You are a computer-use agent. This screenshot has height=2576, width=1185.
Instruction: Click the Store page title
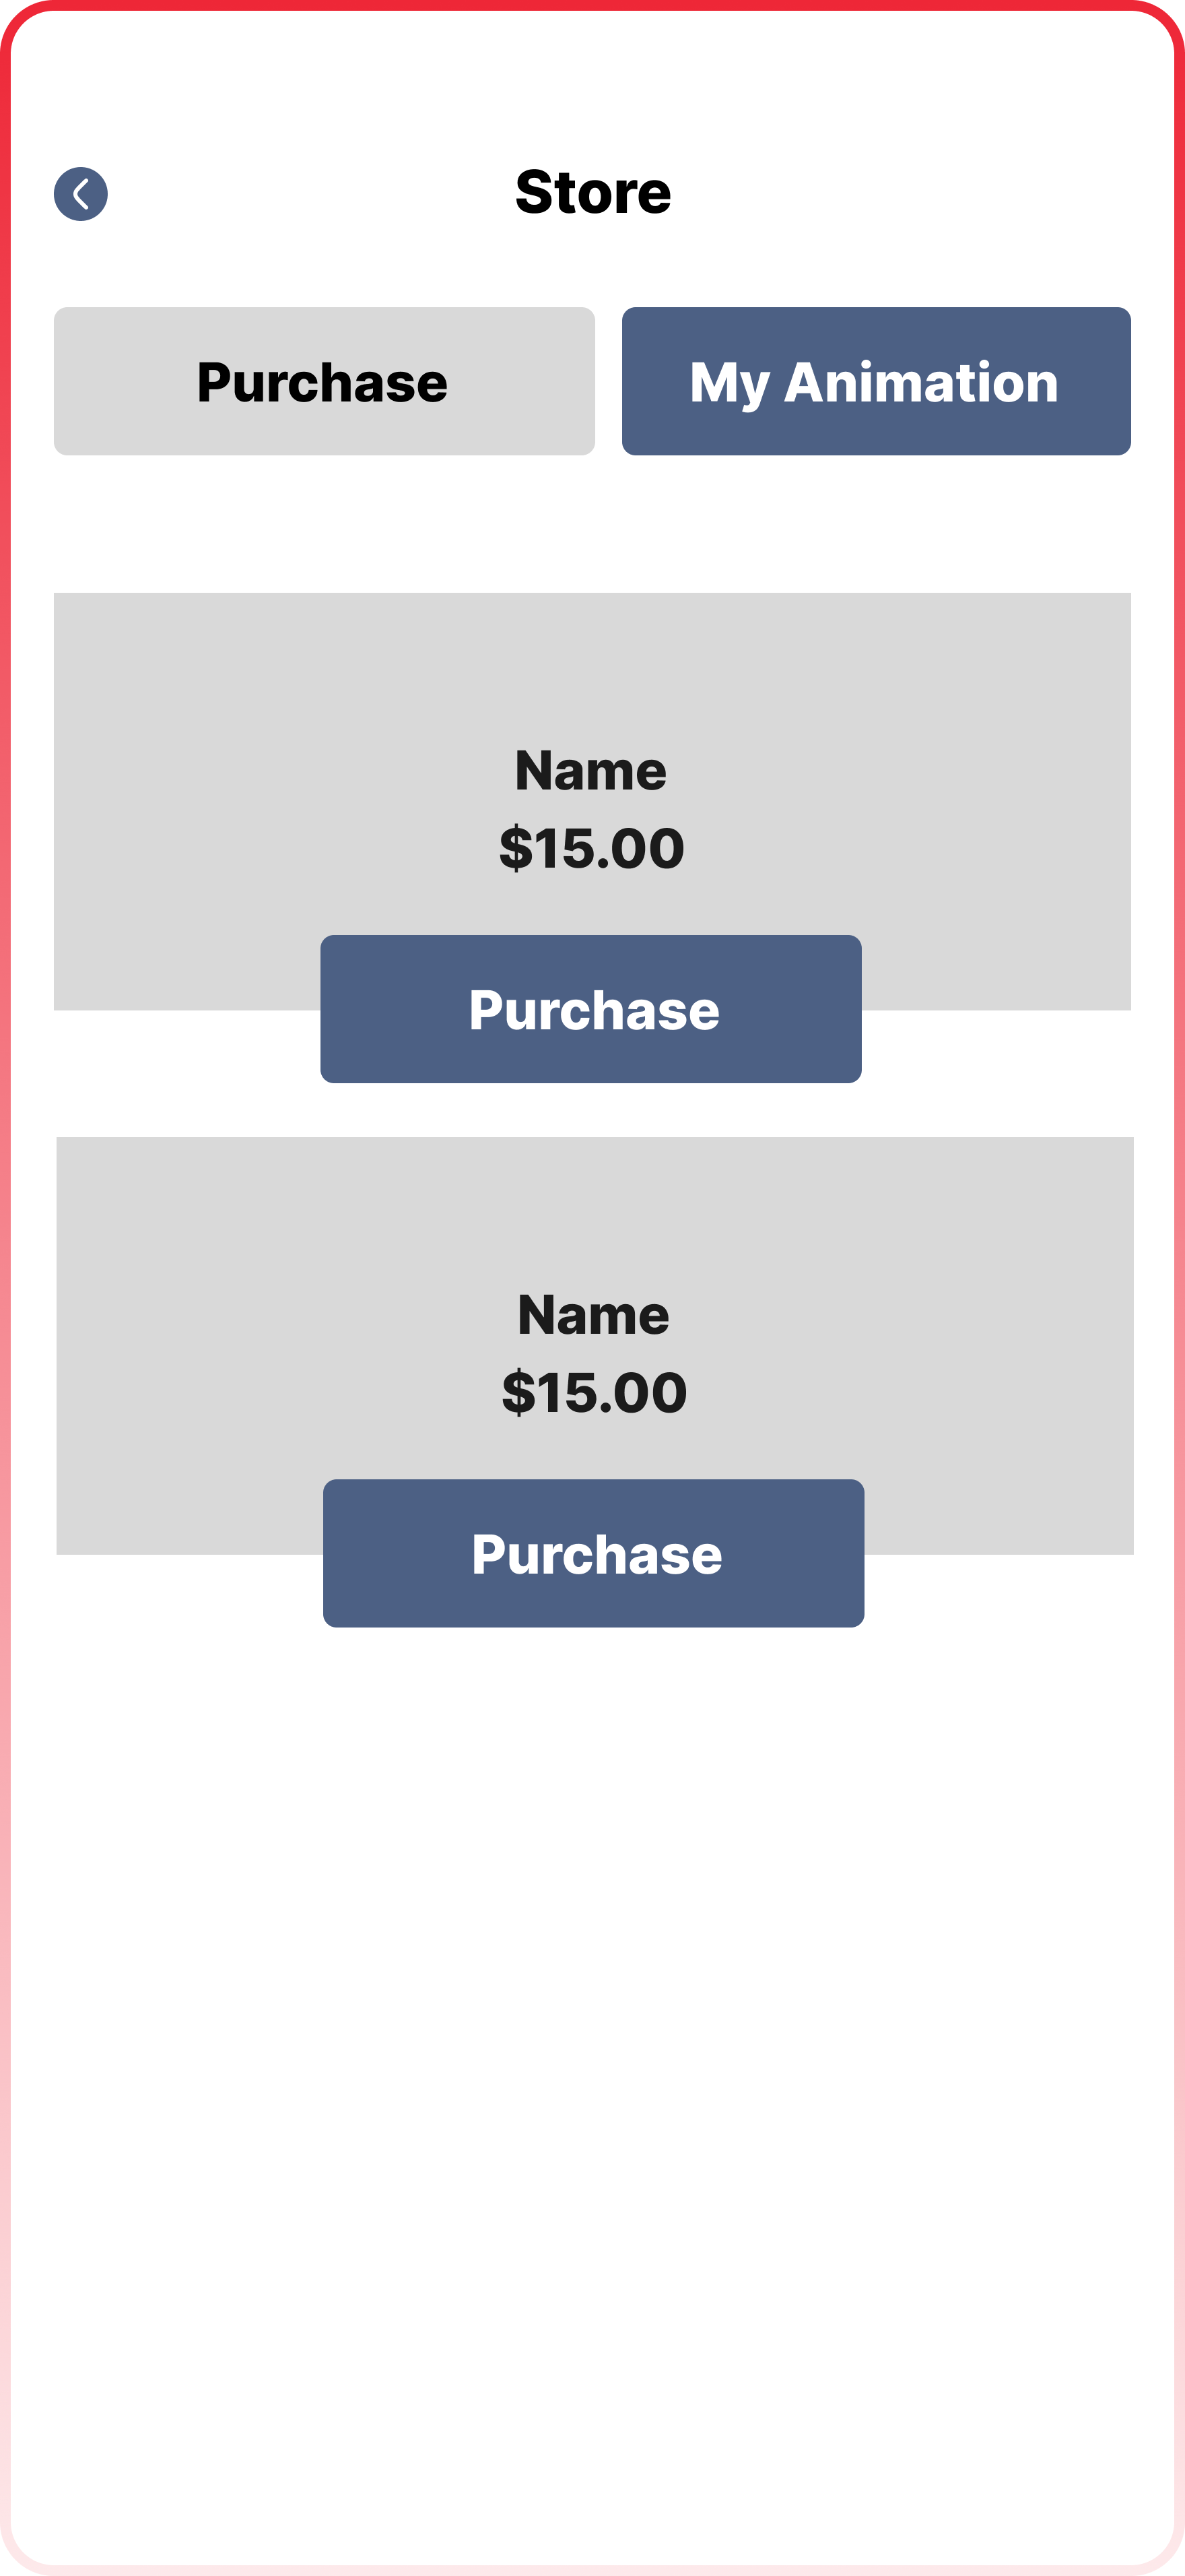(x=592, y=192)
